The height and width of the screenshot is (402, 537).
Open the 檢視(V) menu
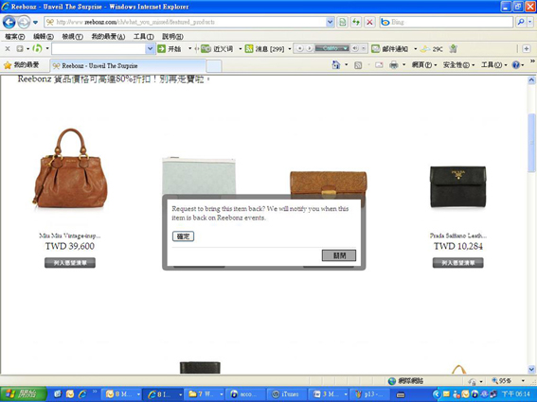(72, 36)
